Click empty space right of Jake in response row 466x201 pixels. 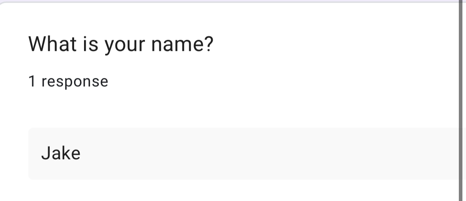point(279,153)
